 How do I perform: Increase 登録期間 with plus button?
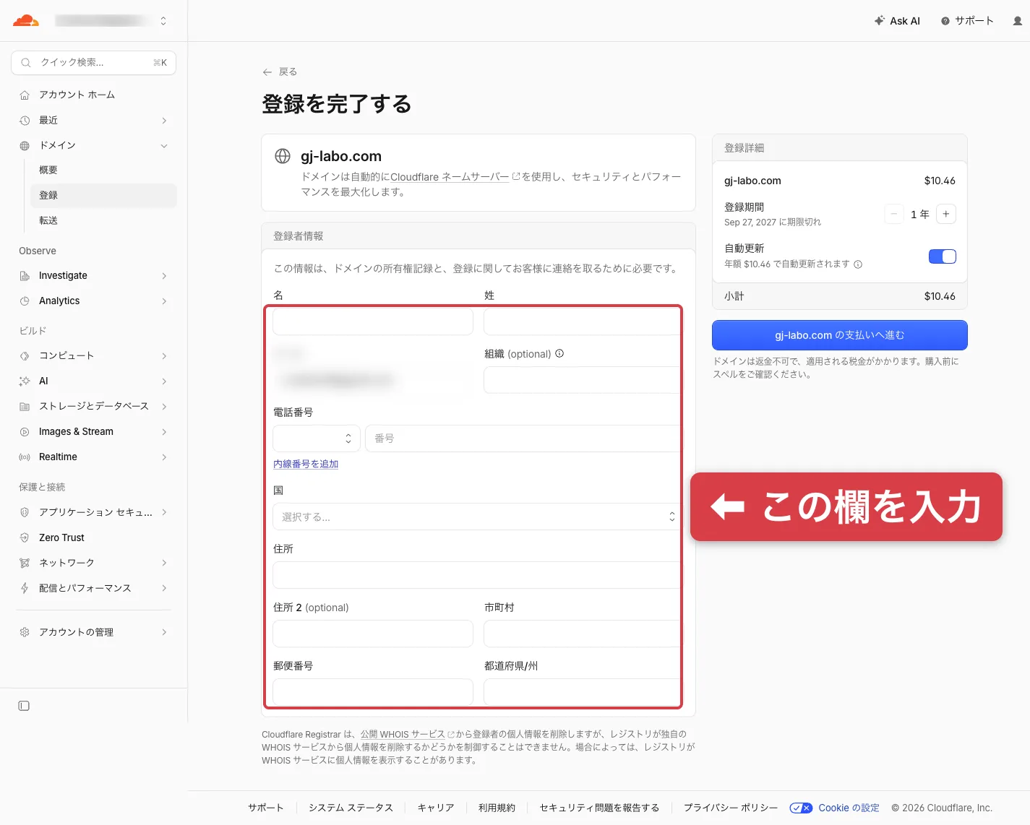click(946, 214)
